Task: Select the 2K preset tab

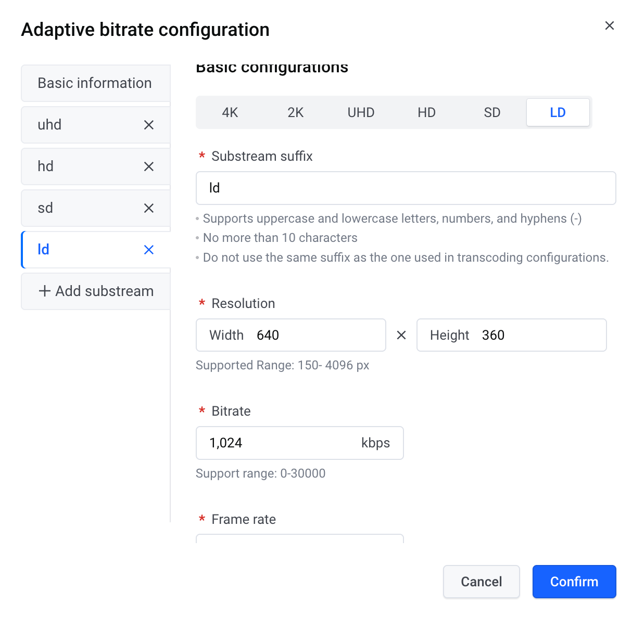Action: click(x=296, y=112)
